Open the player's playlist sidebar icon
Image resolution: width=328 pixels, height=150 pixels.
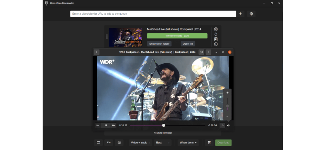pyautogui.click(x=222, y=125)
